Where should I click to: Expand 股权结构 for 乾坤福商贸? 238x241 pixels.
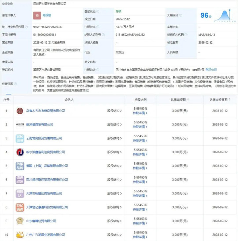(x=114, y=124)
